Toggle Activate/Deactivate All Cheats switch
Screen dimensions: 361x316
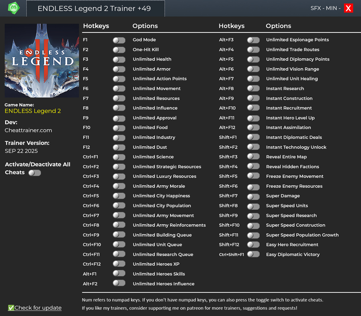point(35,173)
